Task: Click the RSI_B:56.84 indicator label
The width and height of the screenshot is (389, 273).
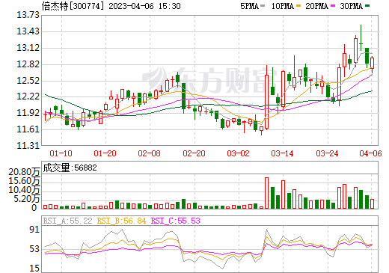Action: click(121, 221)
